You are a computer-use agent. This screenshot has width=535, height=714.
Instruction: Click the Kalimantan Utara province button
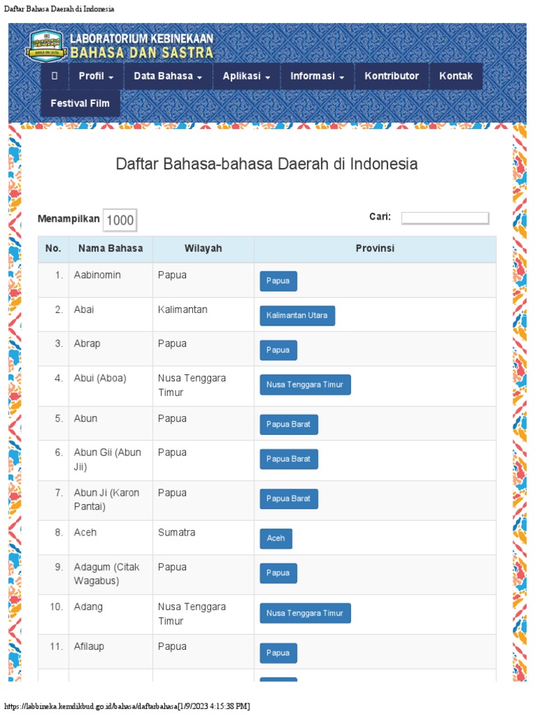[x=297, y=315]
